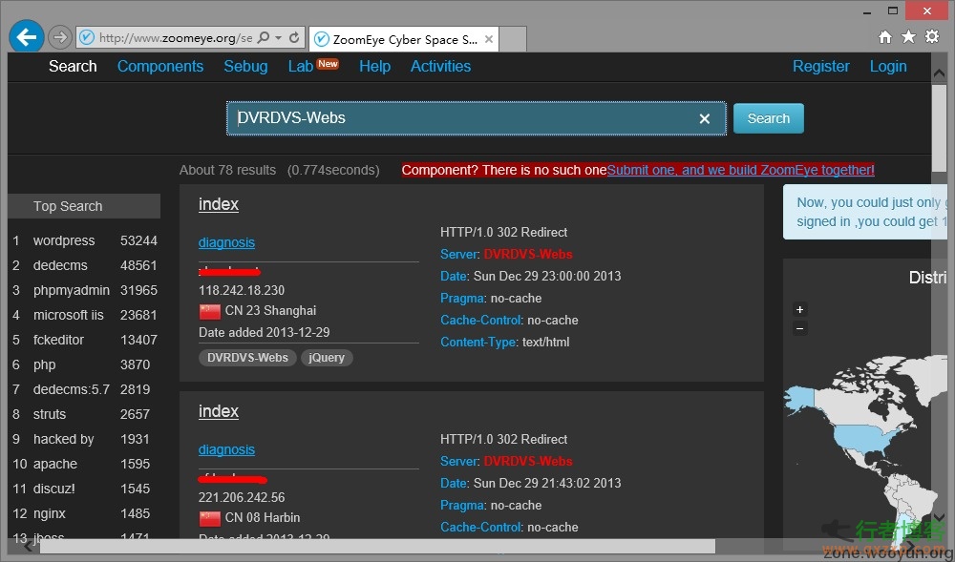Click the vertical scrollbar thumb
Viewport: 955px width, 562px height.
click(x=939, y=129)
